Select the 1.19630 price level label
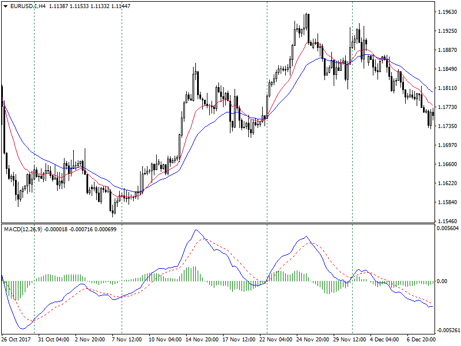 448,12
